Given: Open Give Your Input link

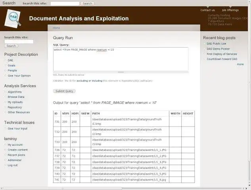Looking at the screenshot, I should tap(17, 129).
